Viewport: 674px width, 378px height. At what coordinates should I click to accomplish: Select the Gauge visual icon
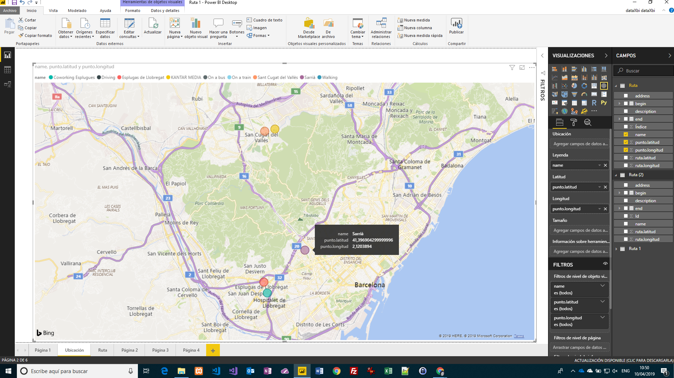click(584, 94)
